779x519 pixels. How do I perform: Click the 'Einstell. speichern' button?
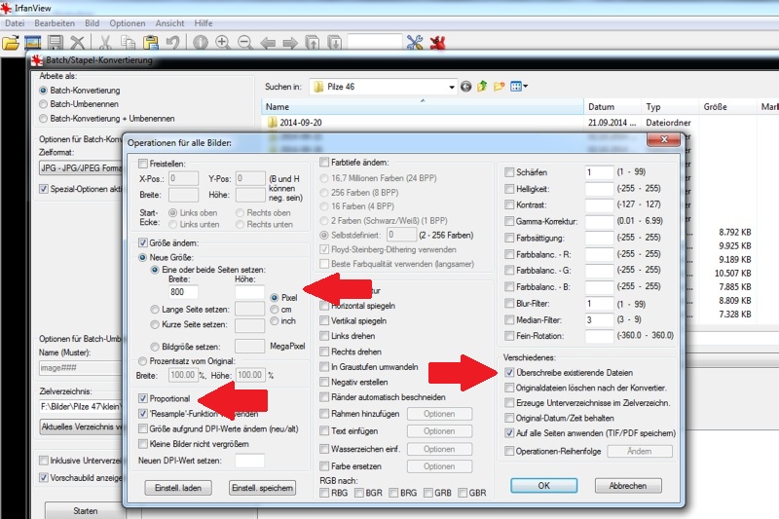[x=262, y=488]
